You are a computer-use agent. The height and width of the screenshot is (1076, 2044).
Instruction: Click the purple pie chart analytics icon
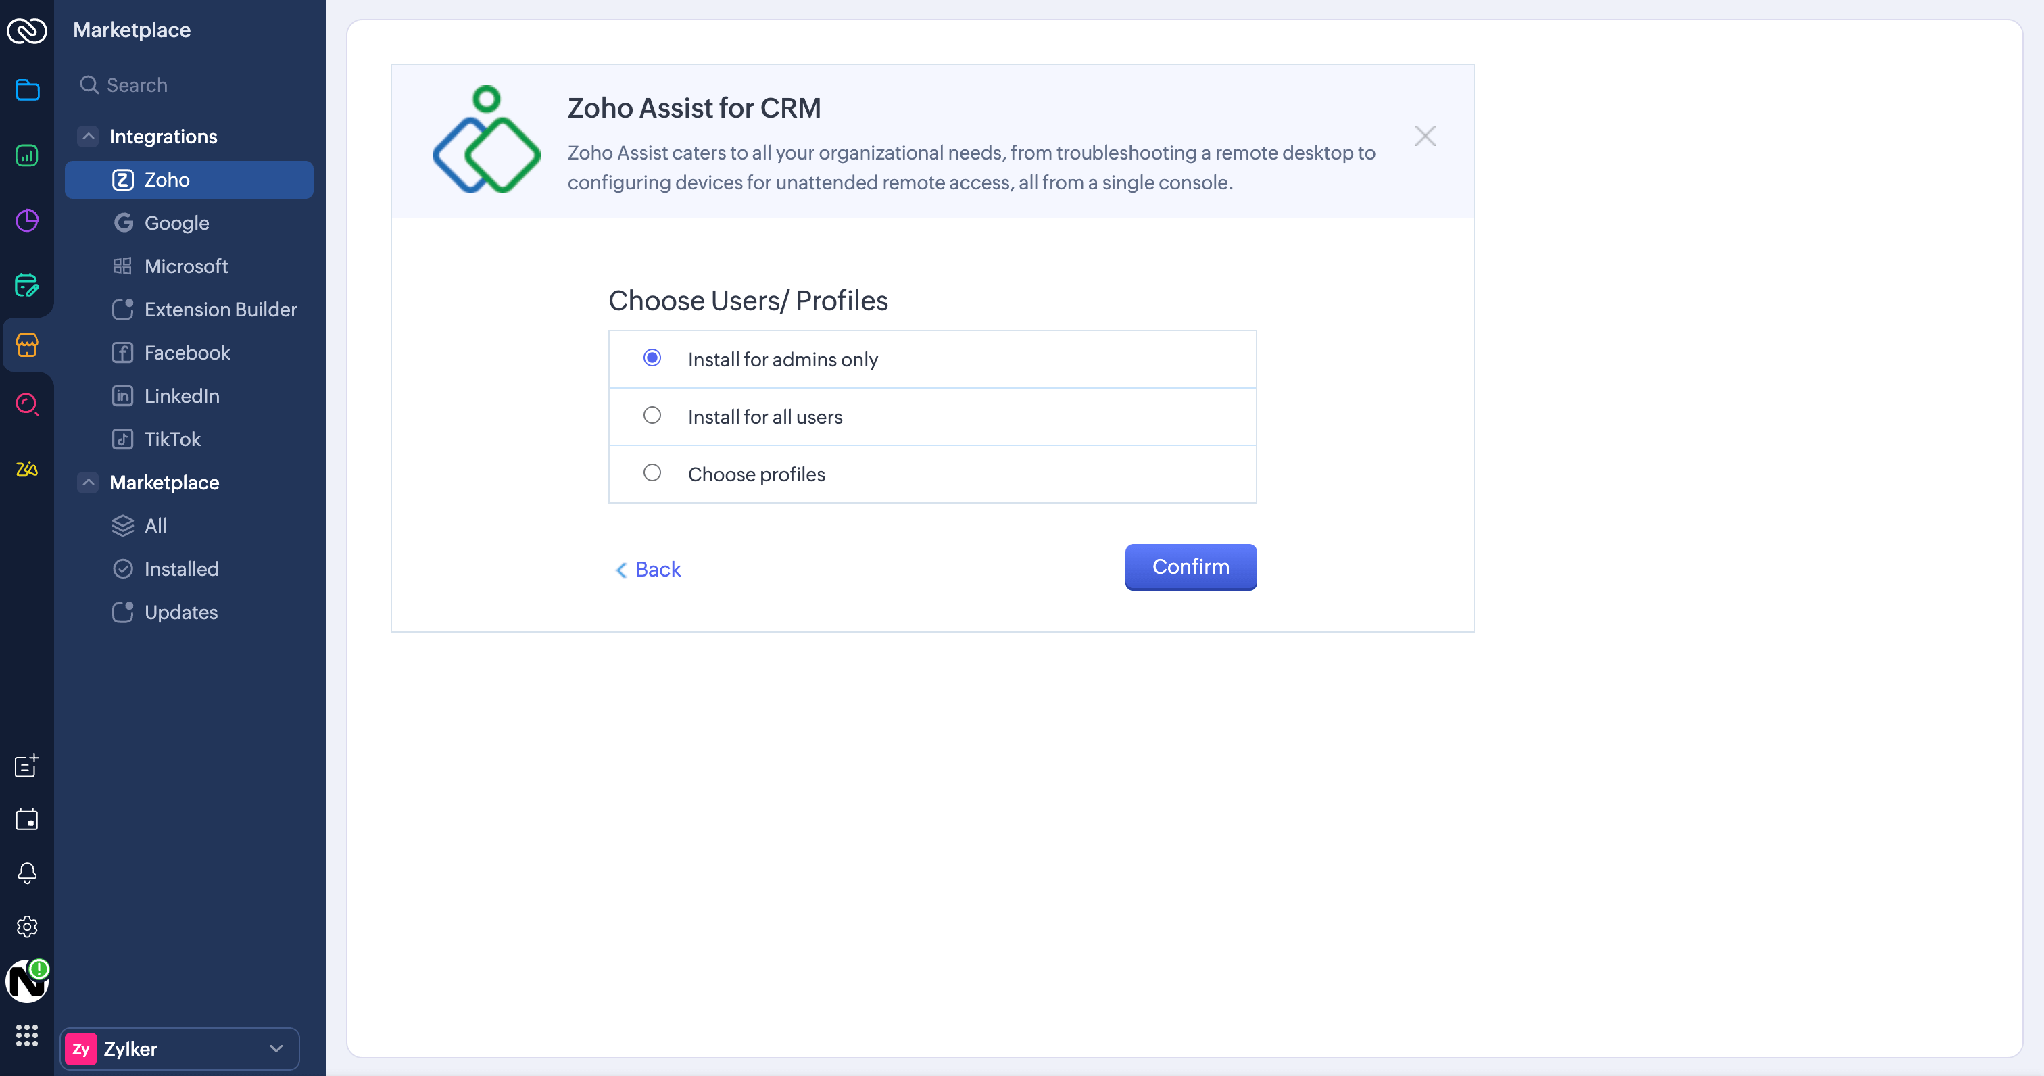click(27, 220)
